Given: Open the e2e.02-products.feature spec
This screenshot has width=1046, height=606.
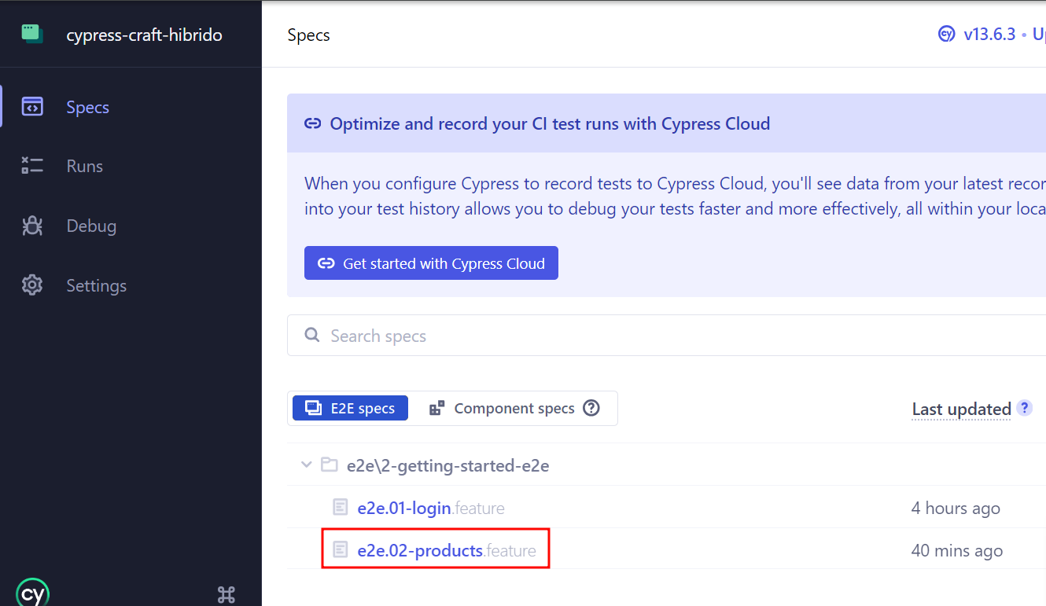Looking at the screenshot, I should click(447, 550).
